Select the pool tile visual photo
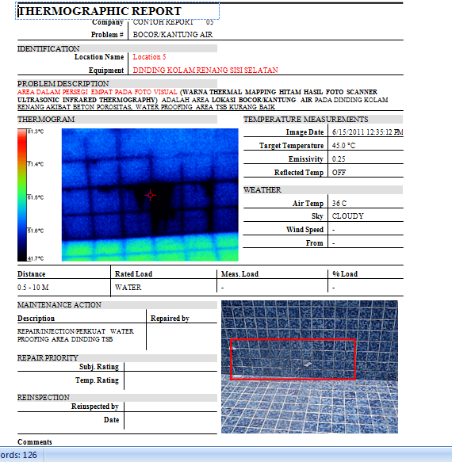This screenshot has height=462, width=452. (x=309, y=367)
